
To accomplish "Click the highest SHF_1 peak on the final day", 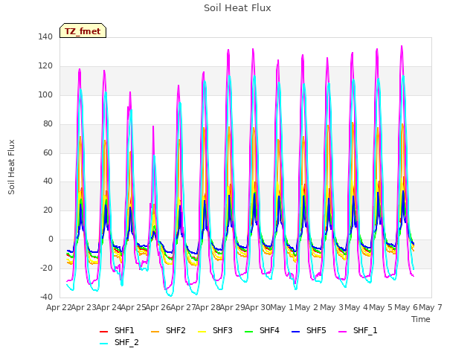I will [402, 46].
